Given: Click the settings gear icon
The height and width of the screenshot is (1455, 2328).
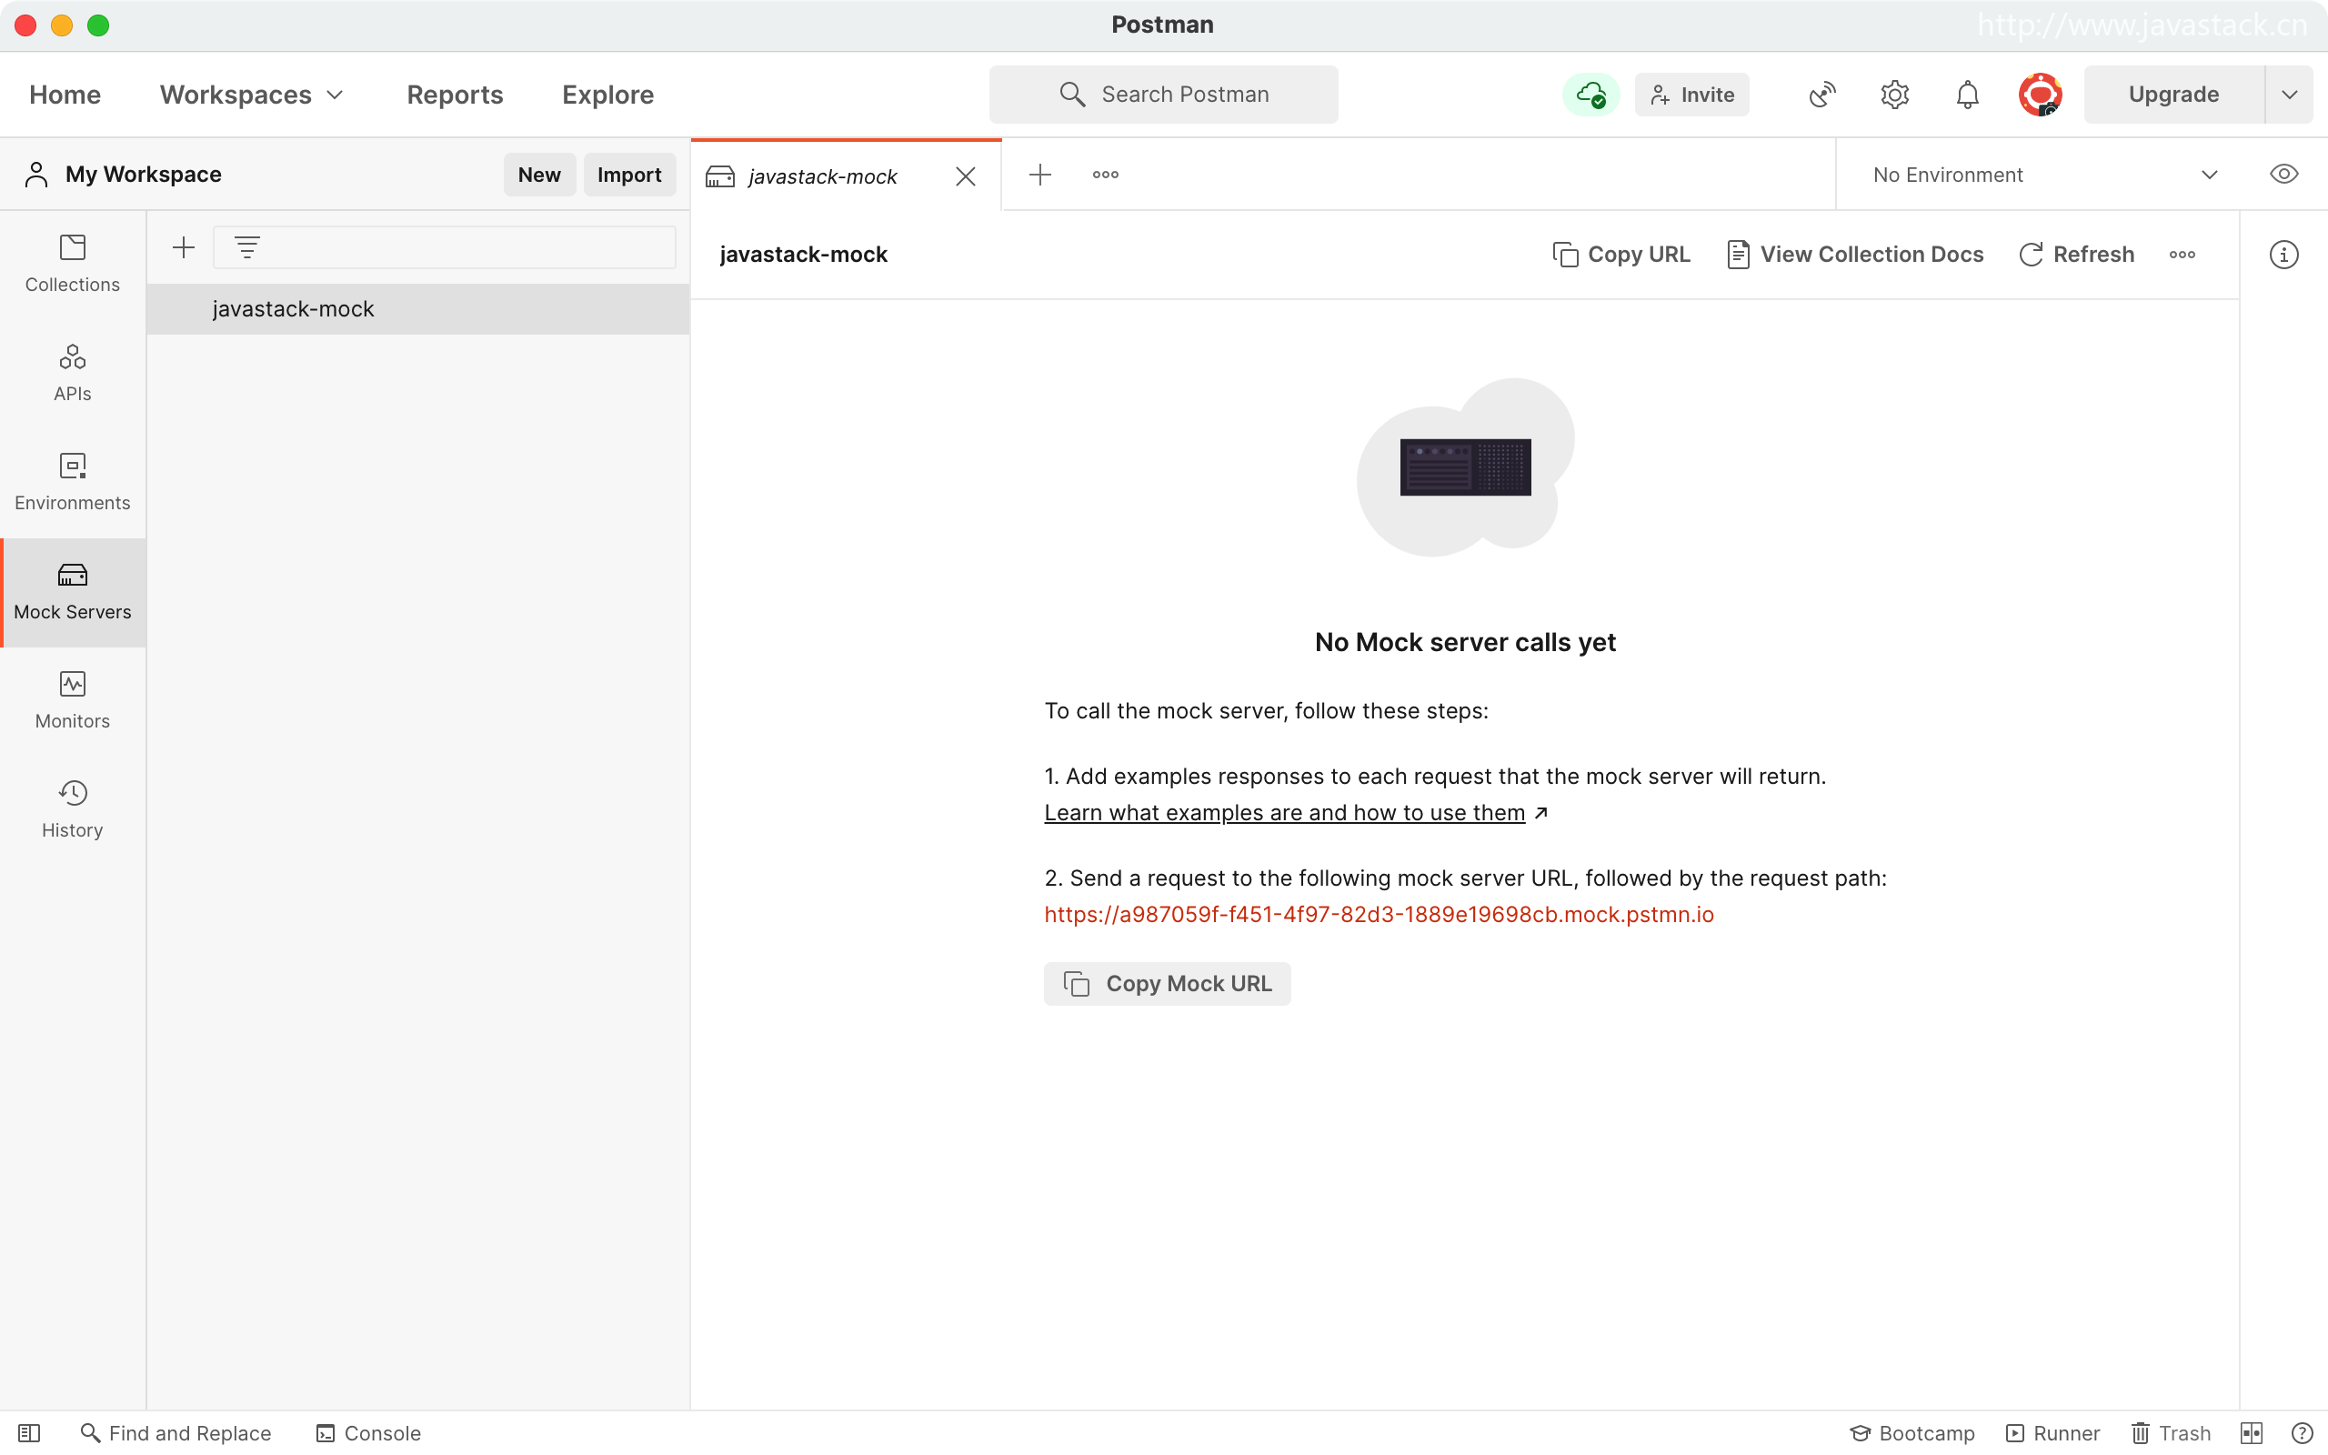Looking at the screenshot, I should pos(1894,95).
